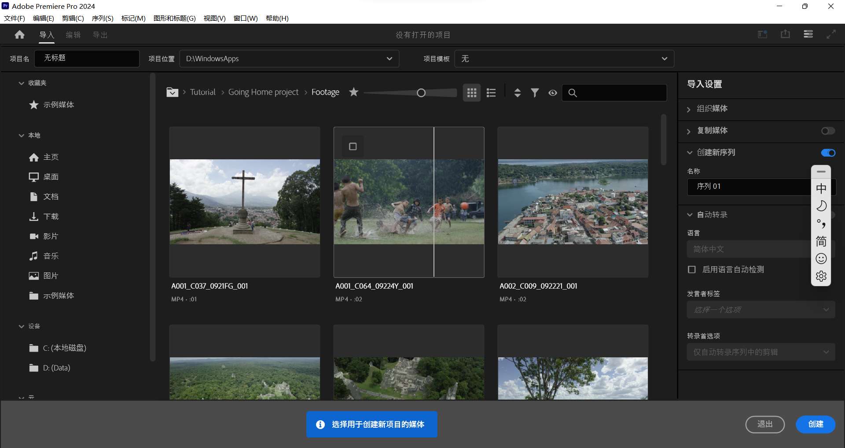Viewport: 845px width, 448px height.
Task: Click IME punctuation mode icon
Action: pos(821,224)
